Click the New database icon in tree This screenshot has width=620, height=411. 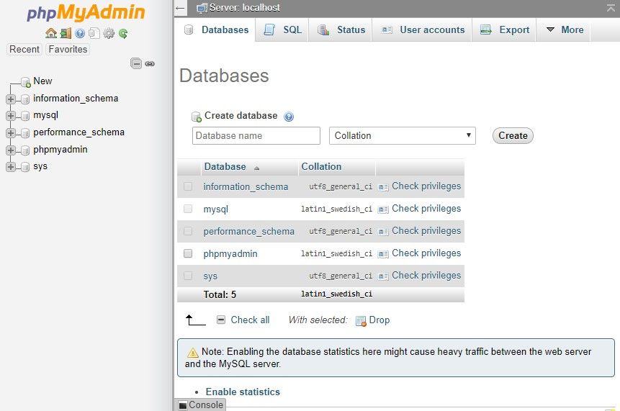(x=26, y=82)
